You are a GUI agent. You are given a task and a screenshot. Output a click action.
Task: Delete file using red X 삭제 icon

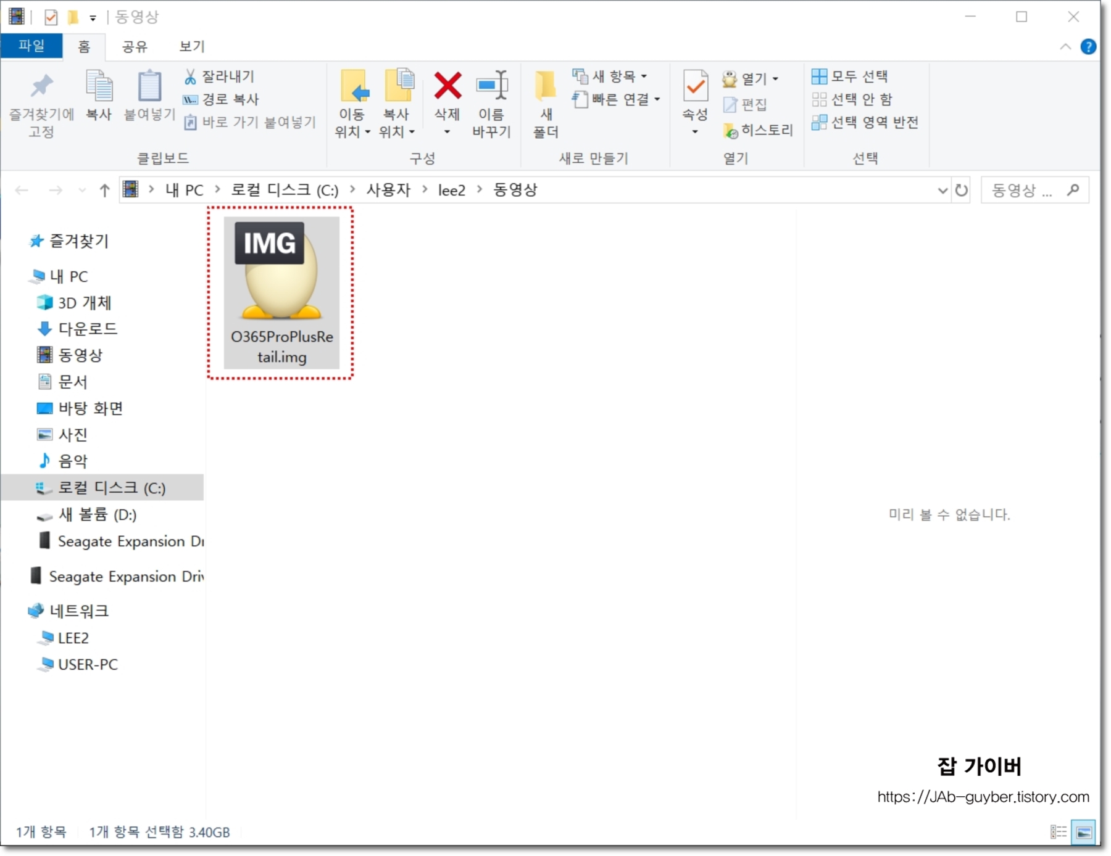[447, 86]
